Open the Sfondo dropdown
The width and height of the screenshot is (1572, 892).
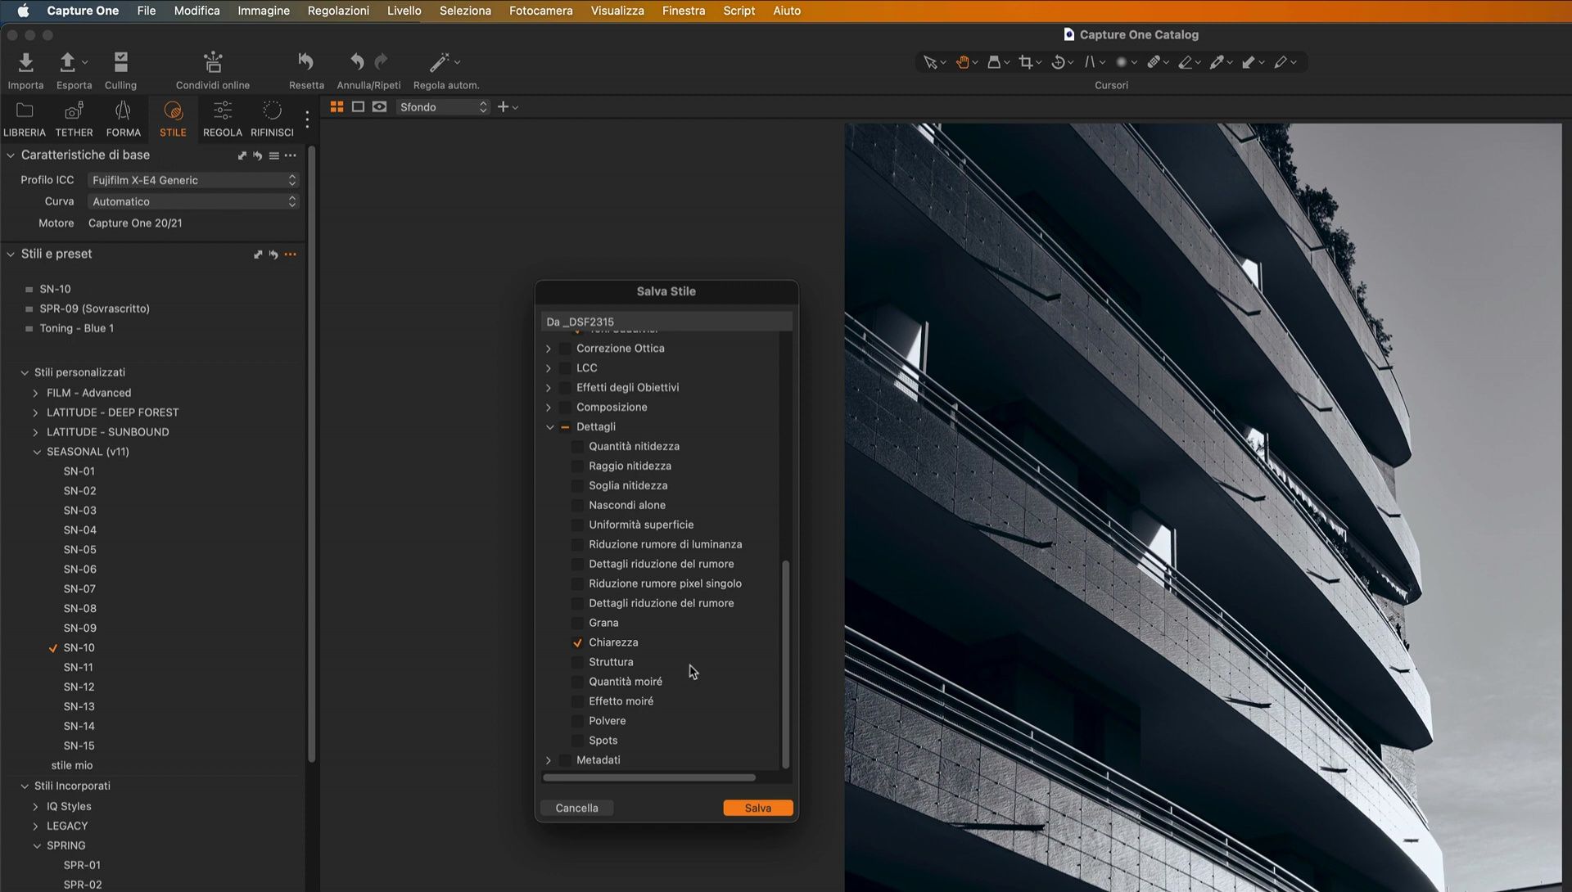443,107
